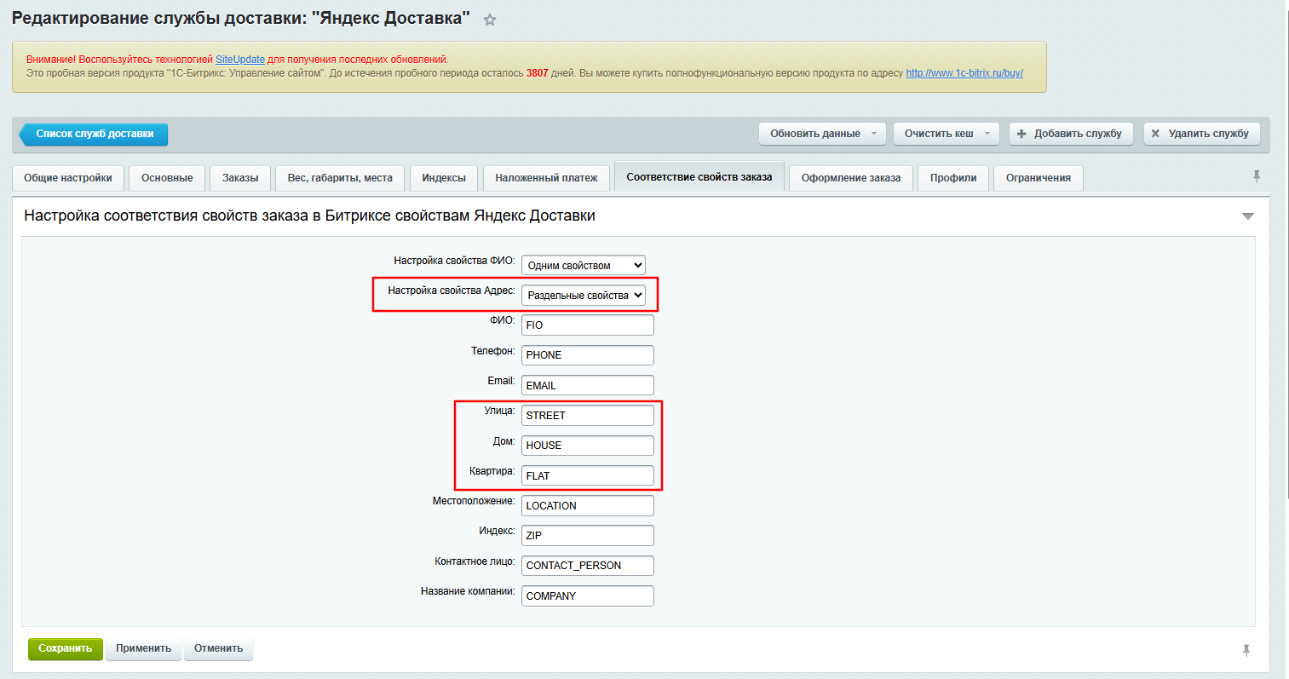Click the Название компании input field

pos(588,596)
